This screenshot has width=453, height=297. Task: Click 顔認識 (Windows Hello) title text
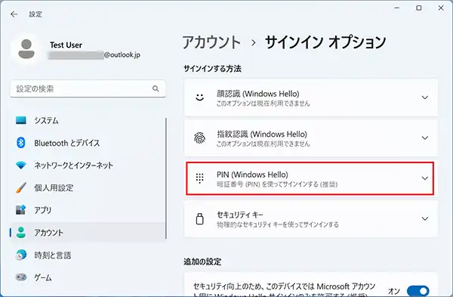click(257, 94)
